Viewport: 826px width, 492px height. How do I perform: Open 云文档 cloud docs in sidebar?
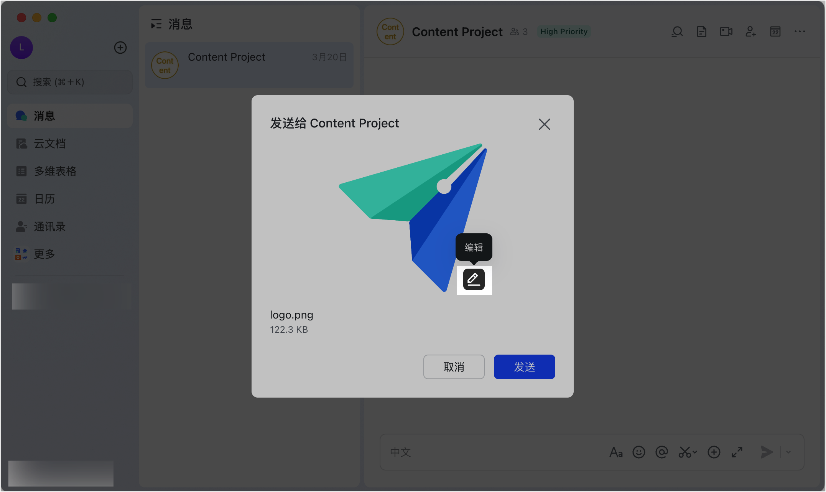tap(70, 144)
